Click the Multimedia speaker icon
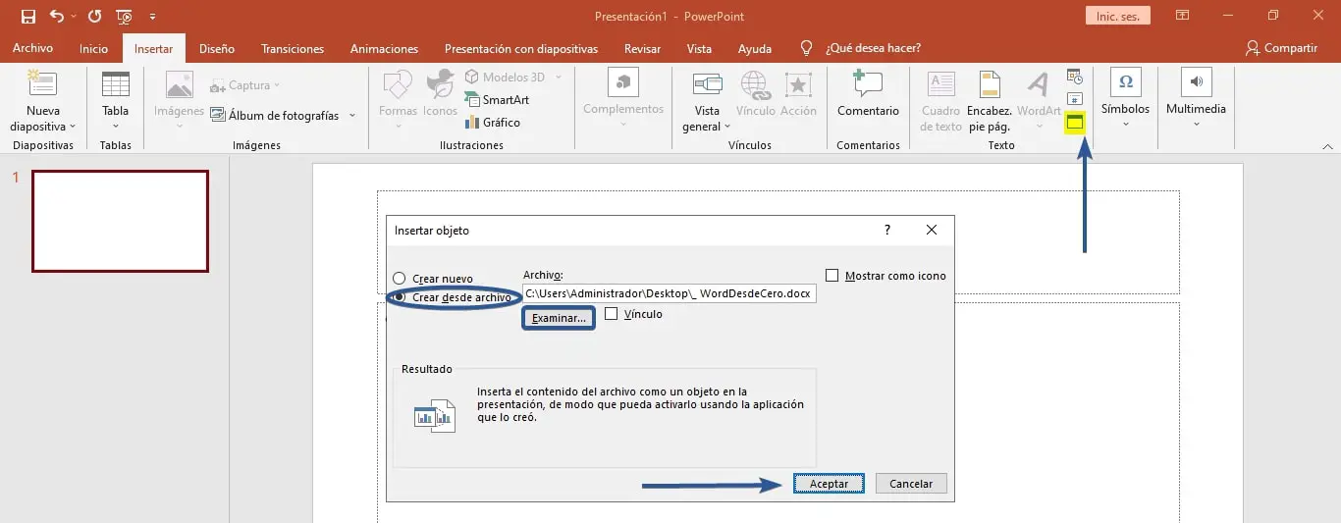1341x523 pixels. pos(1196,82)
